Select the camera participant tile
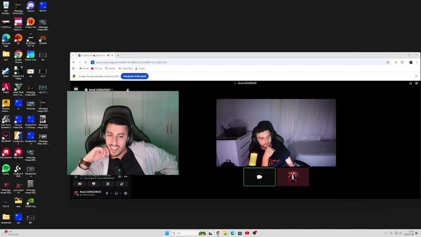 260,177
